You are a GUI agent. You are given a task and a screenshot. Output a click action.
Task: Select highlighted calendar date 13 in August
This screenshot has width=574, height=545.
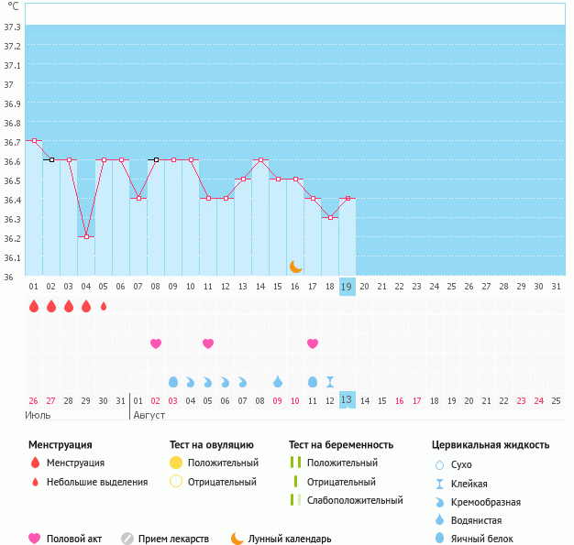click(x=347, y=400)
